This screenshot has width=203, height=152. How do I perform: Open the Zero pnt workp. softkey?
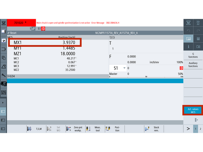click(x=75, y=129)
